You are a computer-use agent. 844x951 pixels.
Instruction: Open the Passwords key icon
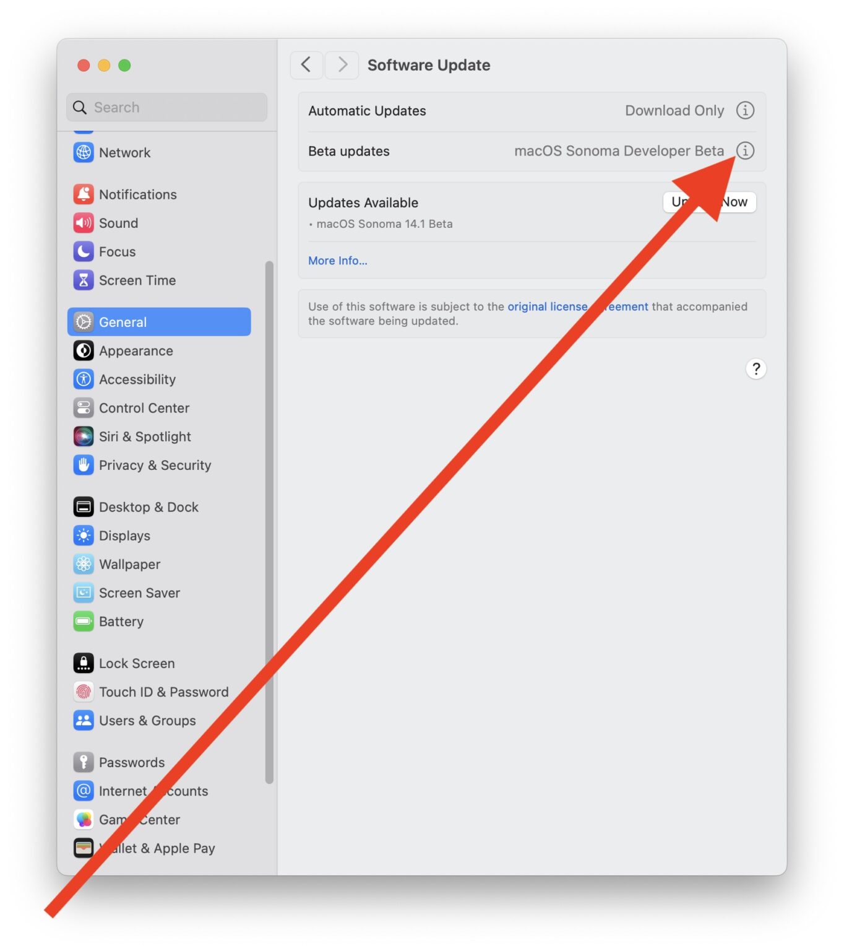pyautogui.click(x=84, y=762)
